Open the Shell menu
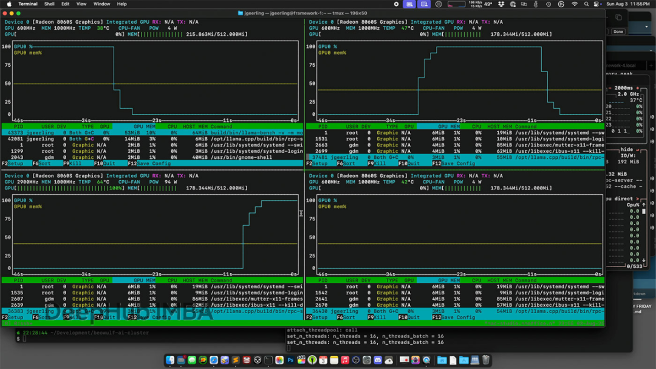The image size is (656, 369). [x=49, y=4]
